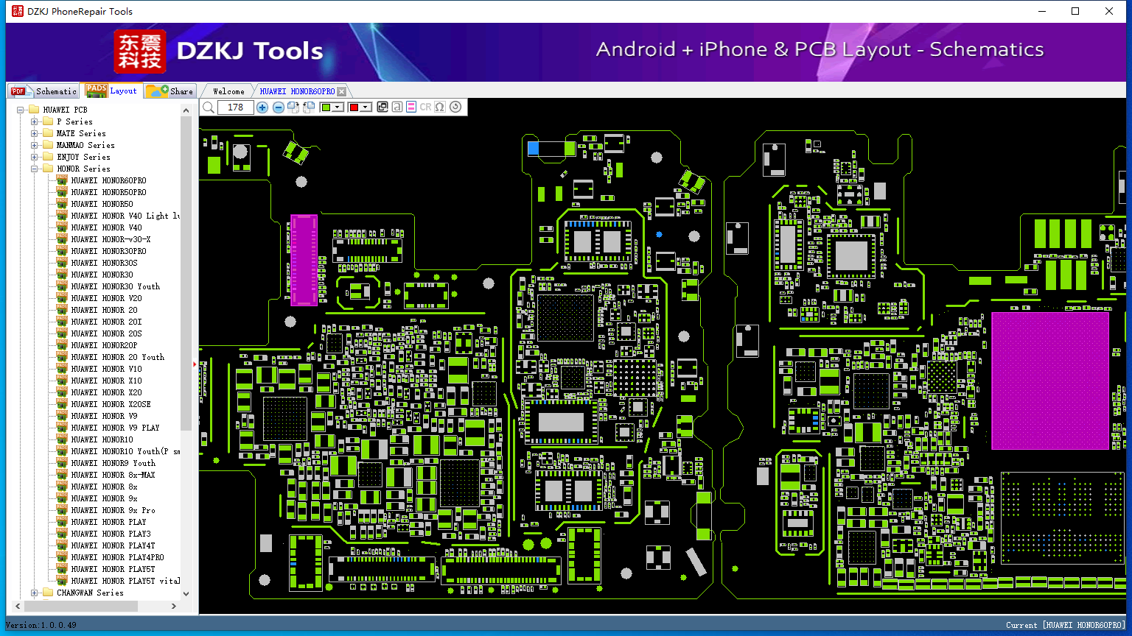Zoom in with the blue plus icon
The height and width of the screenshot is (636, 1132).
[262, 107]
